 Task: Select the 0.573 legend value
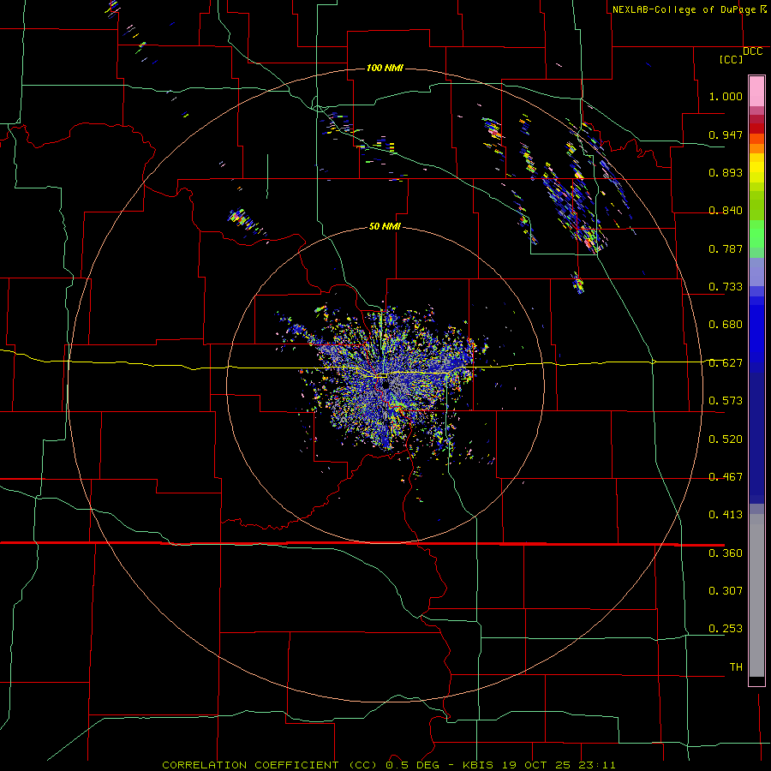[726, 401]
